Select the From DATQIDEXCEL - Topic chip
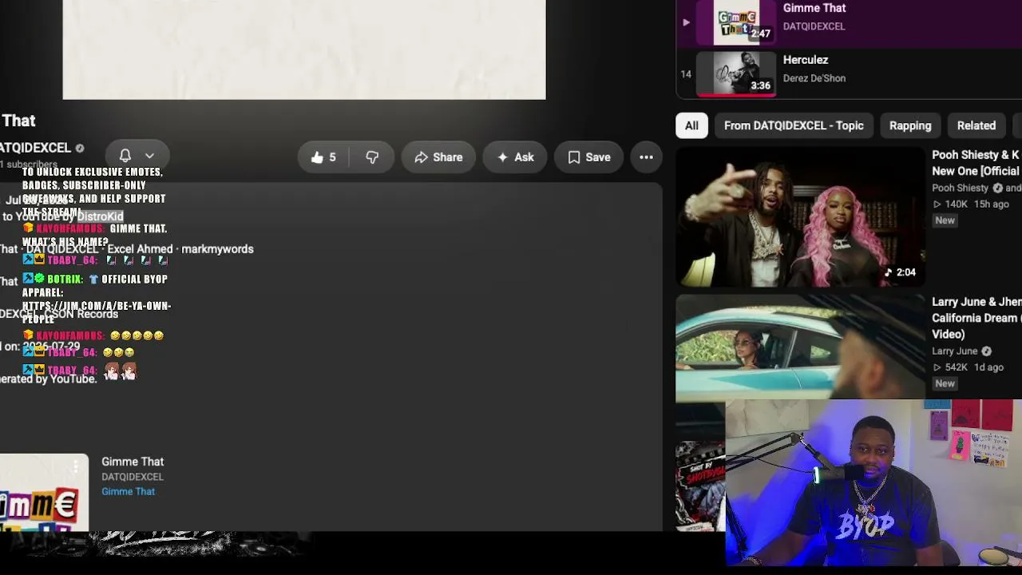 click(794, 125)
